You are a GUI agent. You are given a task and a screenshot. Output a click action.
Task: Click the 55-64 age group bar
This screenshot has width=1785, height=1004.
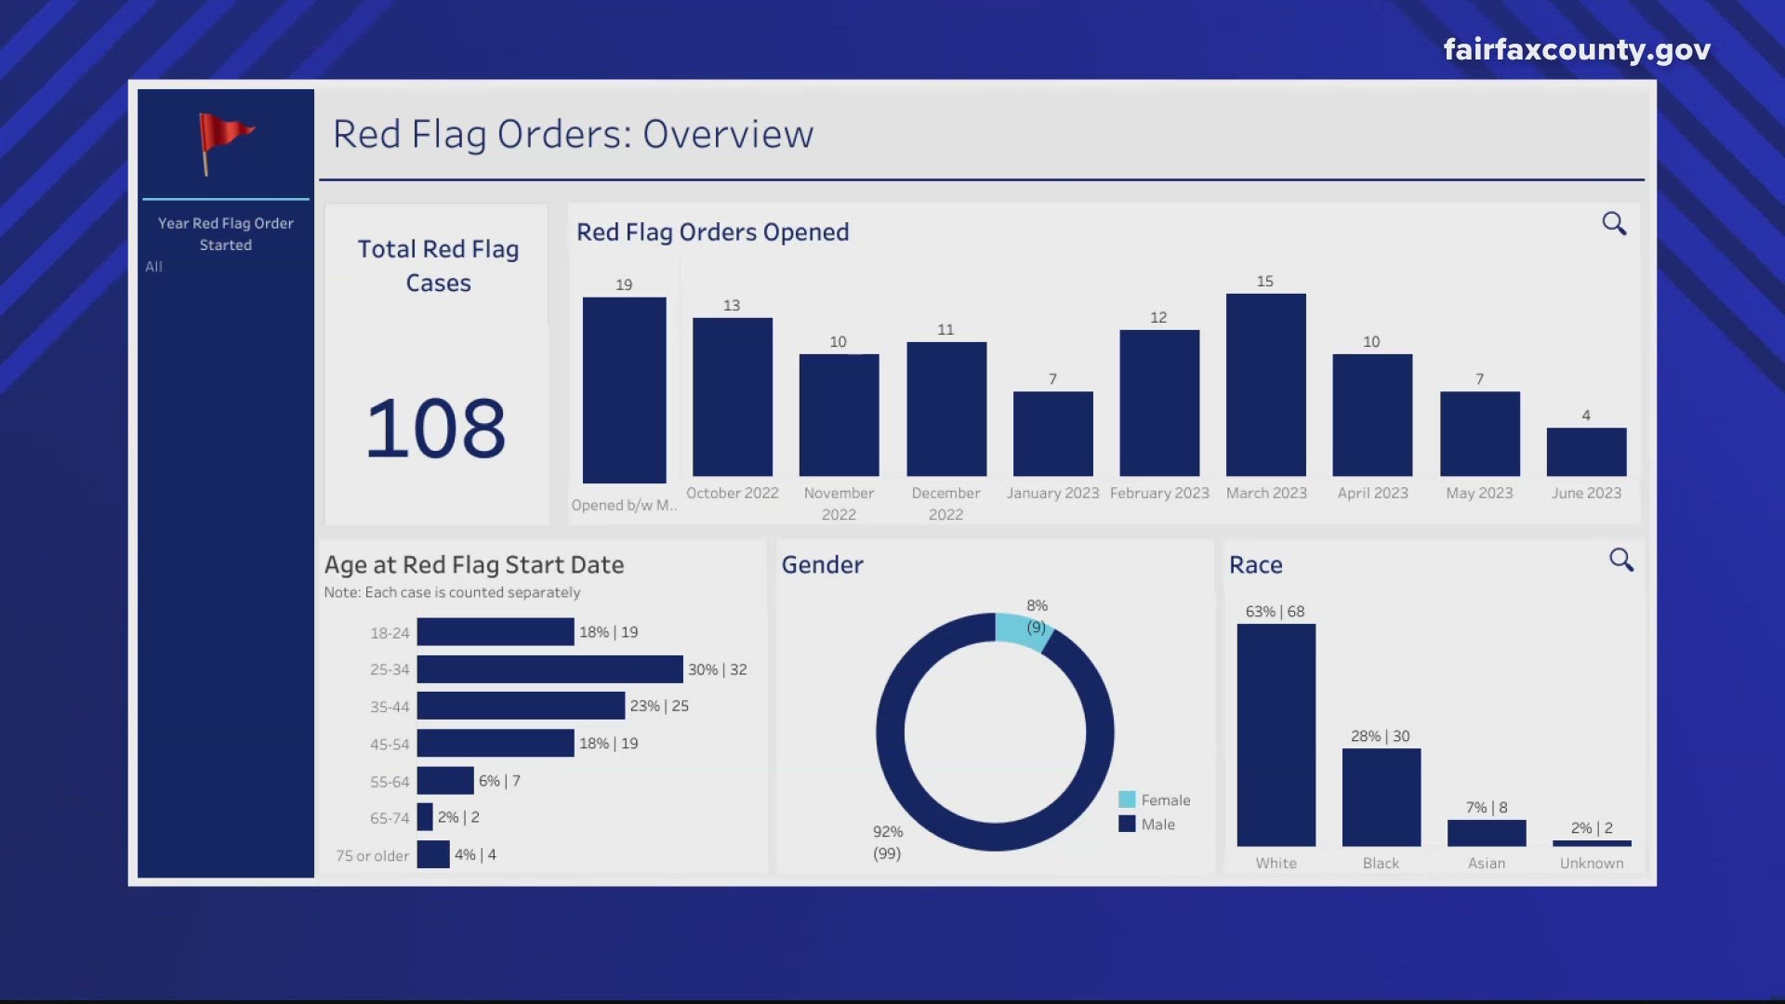click(x=445, y=780)
